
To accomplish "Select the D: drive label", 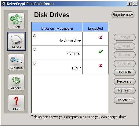I will 35,64.
